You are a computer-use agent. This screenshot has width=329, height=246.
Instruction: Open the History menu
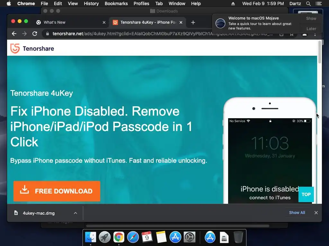coord(91,4)
